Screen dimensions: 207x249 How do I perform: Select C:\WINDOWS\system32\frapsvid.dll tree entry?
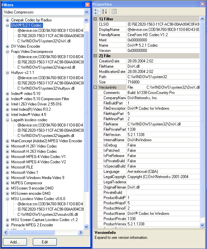pos(46,67)
